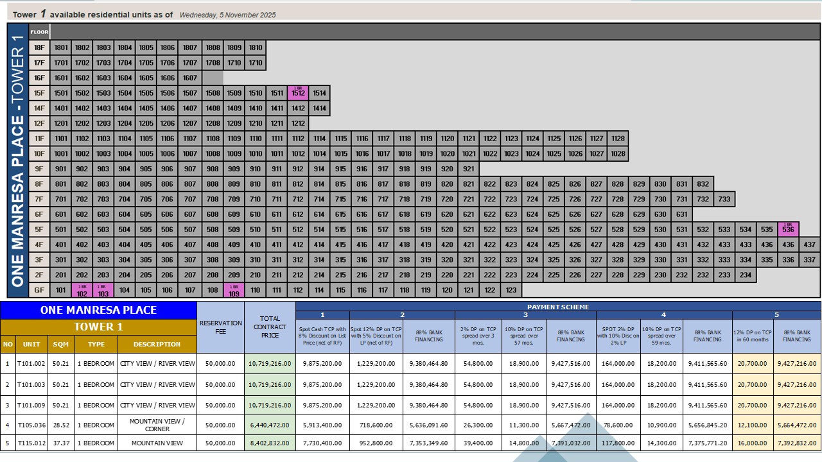This screenshot has height=462, width=822.
Task: Select total contract price 6,440,472.00
Action: [270, 425]
